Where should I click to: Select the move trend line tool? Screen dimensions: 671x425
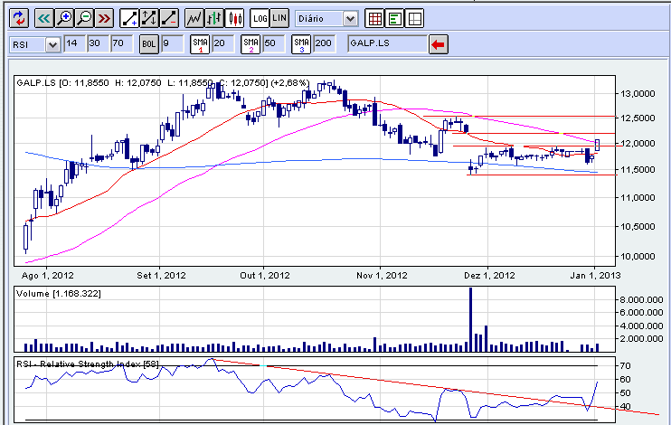coord(149,18)
